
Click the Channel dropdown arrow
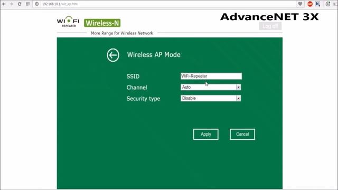[238, 87]
